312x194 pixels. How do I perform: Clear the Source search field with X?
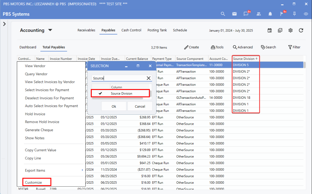click(x=149, y=78)
